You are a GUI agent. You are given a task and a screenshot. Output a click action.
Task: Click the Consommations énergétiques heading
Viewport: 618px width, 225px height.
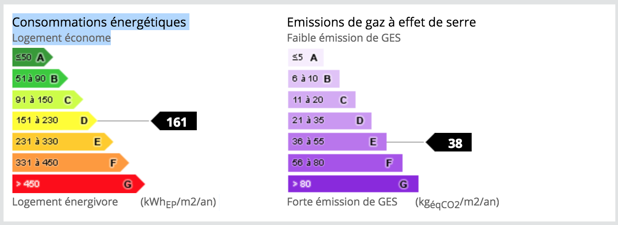pyautogui.click(x=99, y=22)
